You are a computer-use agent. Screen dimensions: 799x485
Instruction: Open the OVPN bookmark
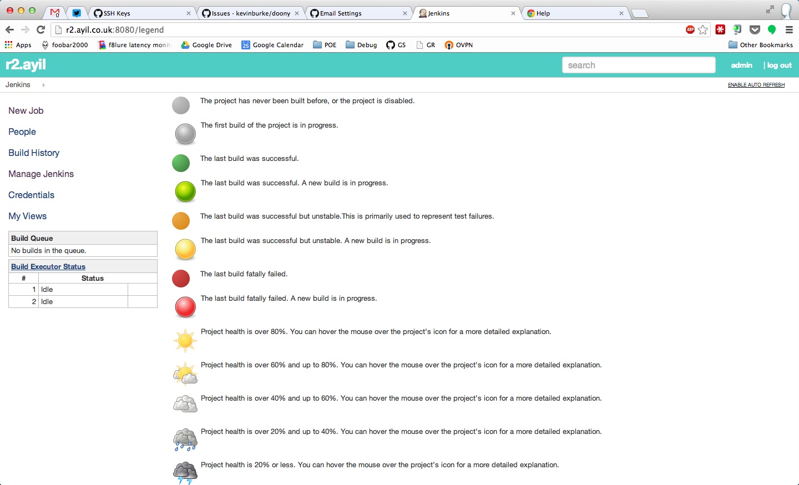459,45
